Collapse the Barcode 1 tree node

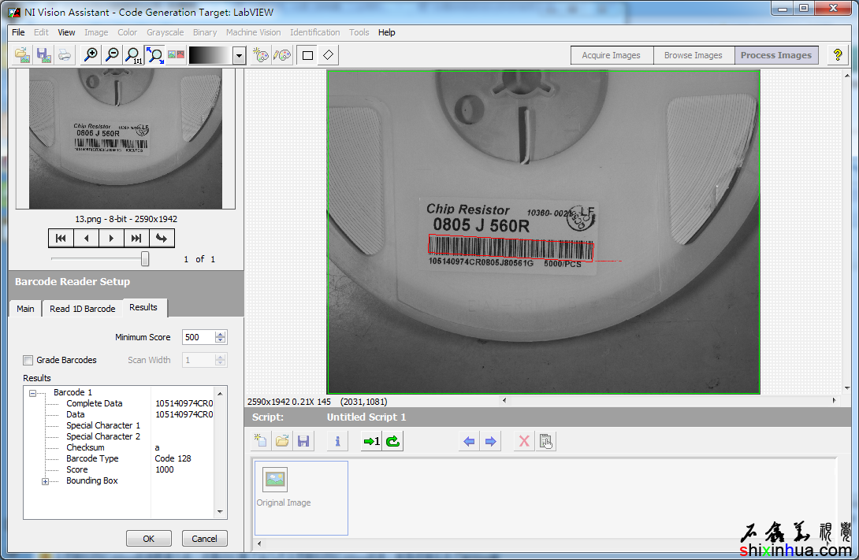(x=33, y=393)
